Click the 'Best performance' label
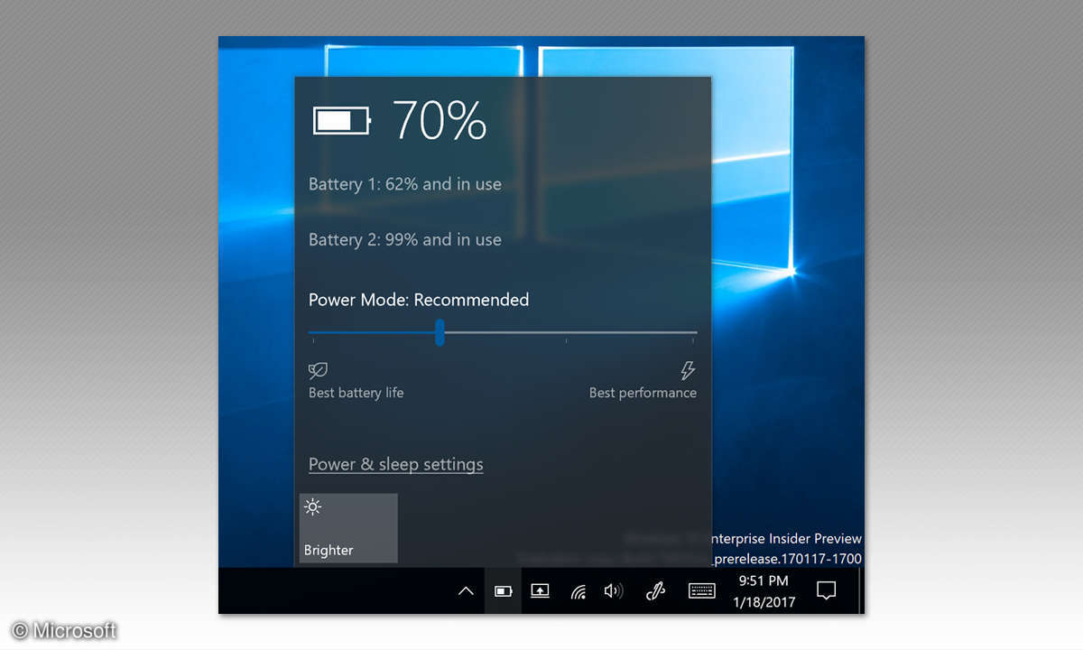The image size is (1083, 650). (x=643, y=393)
